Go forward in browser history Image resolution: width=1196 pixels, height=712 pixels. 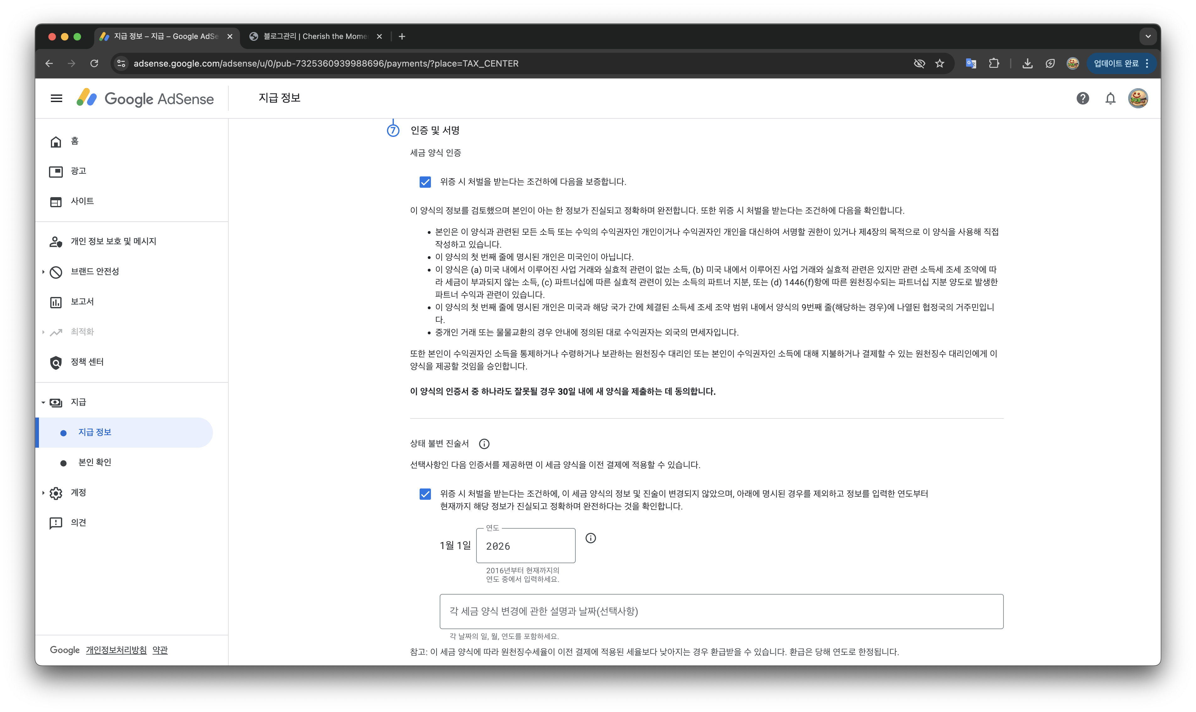(72, 63)
